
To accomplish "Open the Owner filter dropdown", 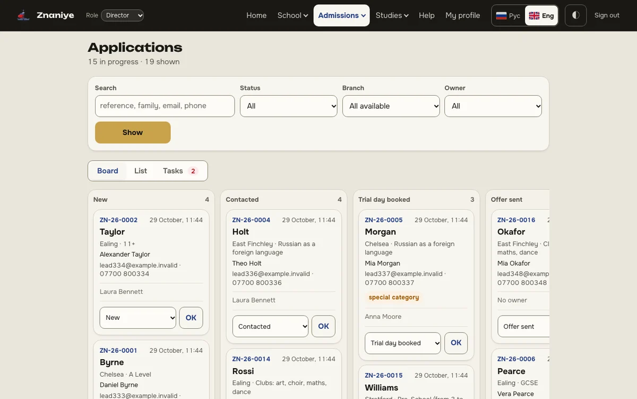I will tap(493, 106).
